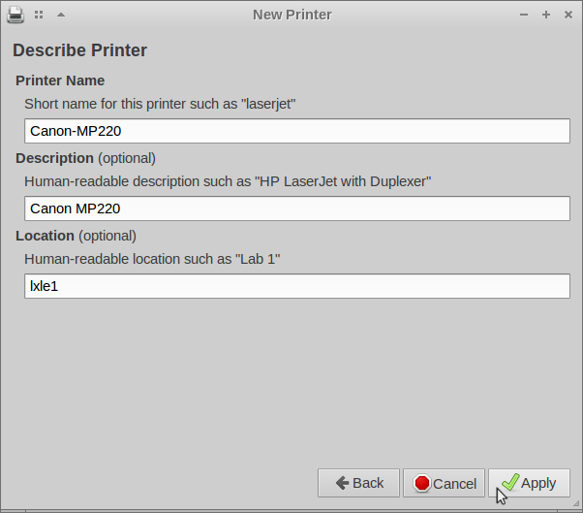Apply the new printer settings
This screenshot has width=583, height=513.
tap(529, 483)
